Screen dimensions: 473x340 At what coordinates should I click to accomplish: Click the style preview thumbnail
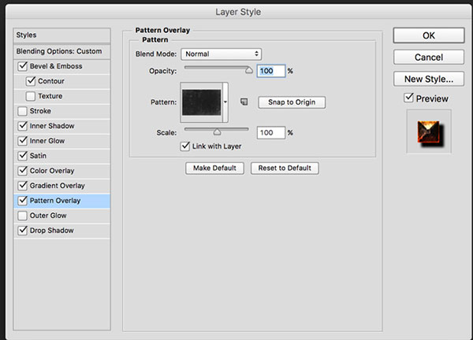click(x=429, y=132)
